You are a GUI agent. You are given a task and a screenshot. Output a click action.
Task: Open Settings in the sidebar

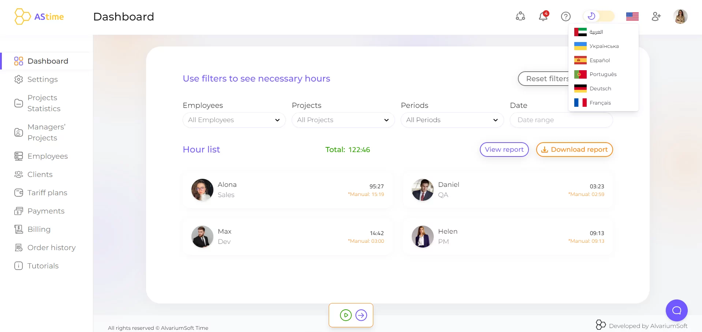[42, 79]
